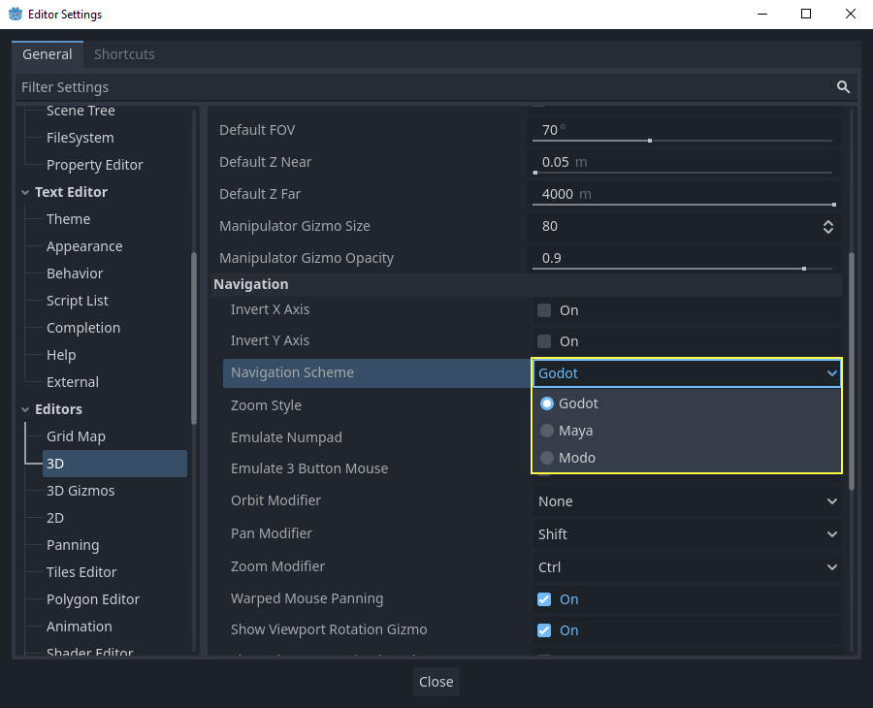This screenshot has height=708, width=873.
Task: Click the Godot logo in title bar
Action: tap(15, 15)
